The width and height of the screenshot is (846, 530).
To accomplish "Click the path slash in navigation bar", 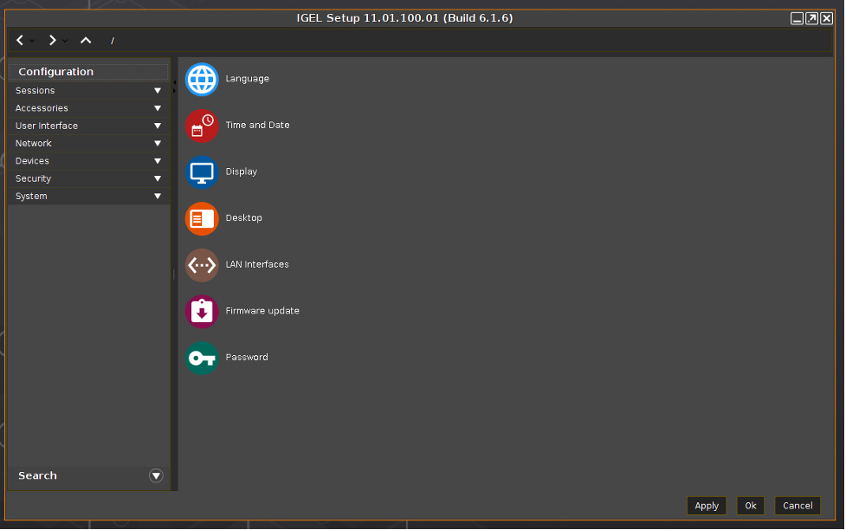I will [113, 41].
